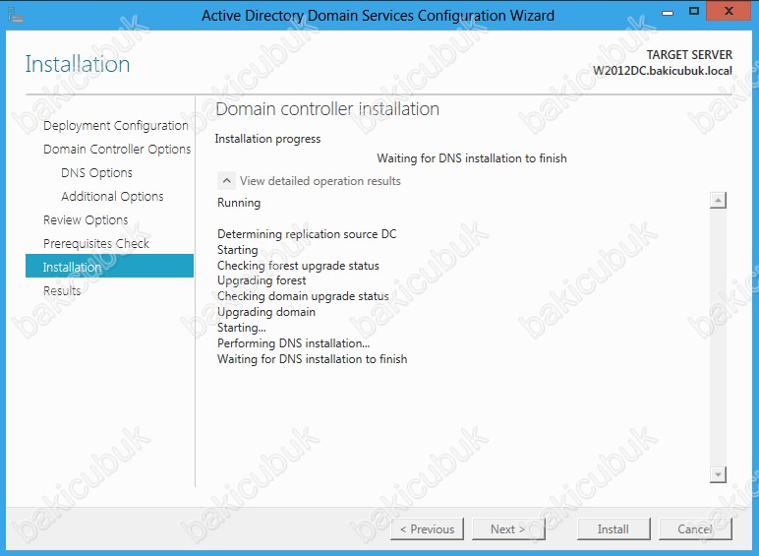
Task: Click the 'Determining replication source DC' line
Action: [x=307, y=234]
